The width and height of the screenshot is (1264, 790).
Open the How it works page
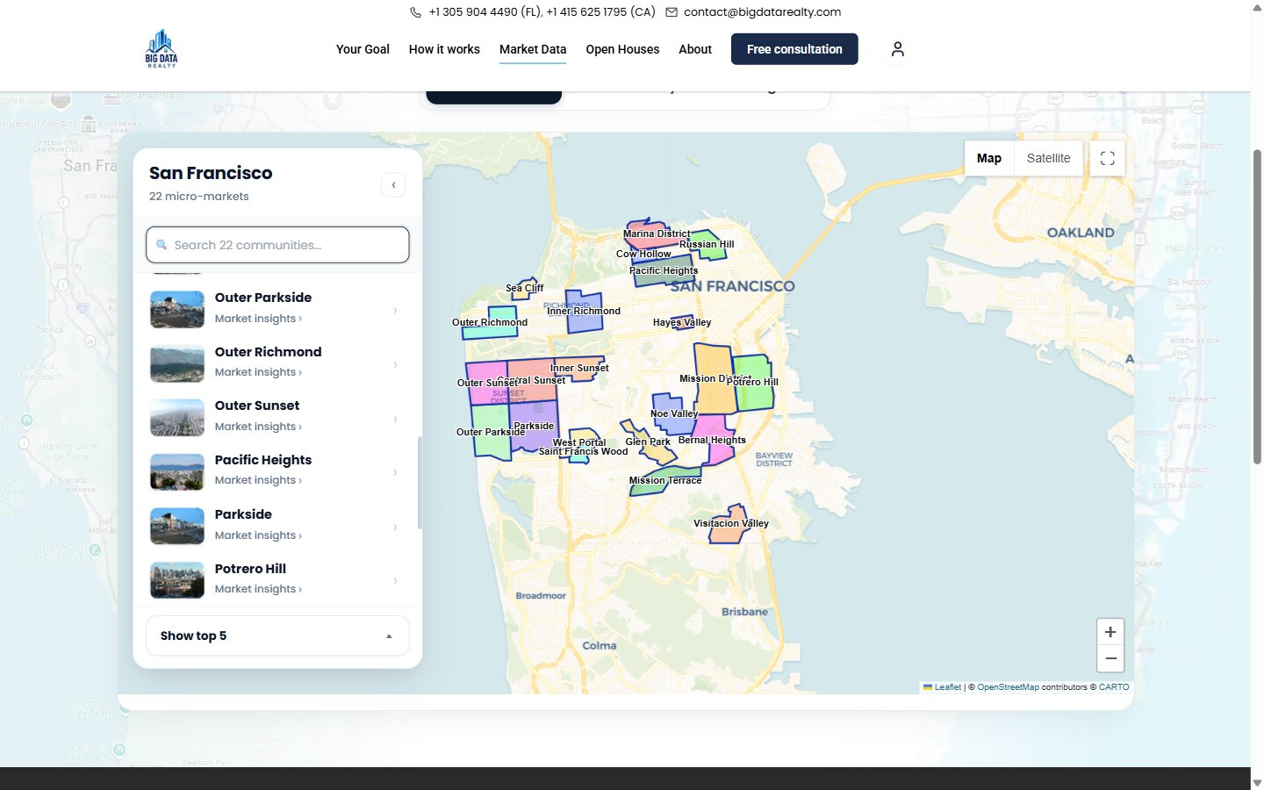pos(444,49)
